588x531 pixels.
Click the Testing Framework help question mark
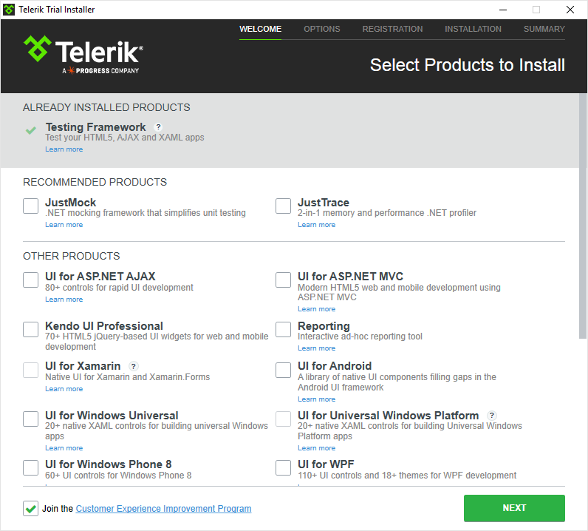[x=159, y=127]
